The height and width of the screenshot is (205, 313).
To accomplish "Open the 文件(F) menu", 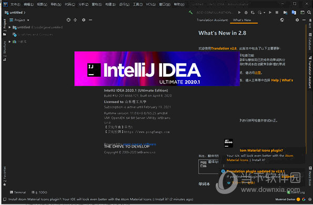I will [15, 4].
